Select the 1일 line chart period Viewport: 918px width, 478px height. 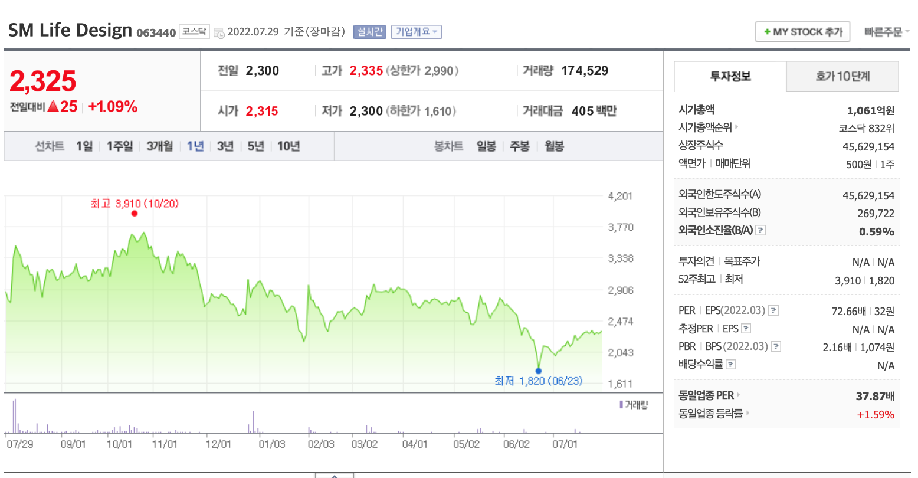coord(84,146)
